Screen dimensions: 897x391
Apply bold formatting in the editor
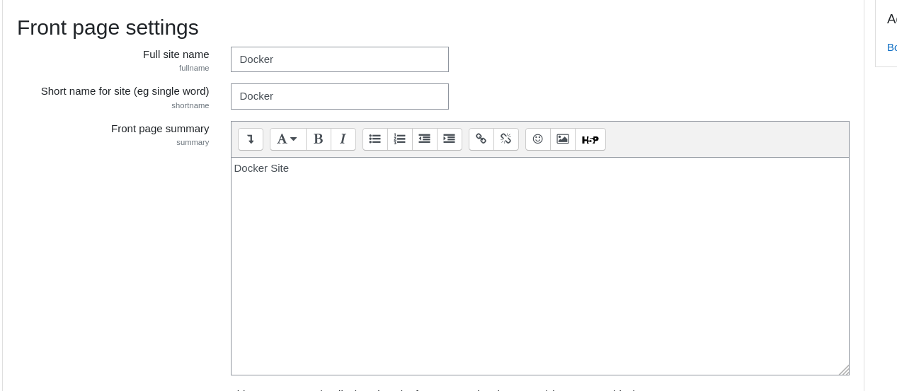tap(319, 139)
